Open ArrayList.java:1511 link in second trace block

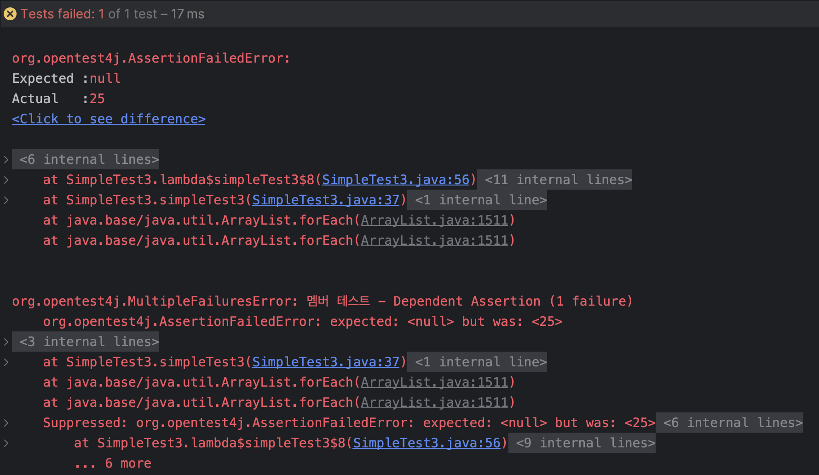click(x=434, y=382)
